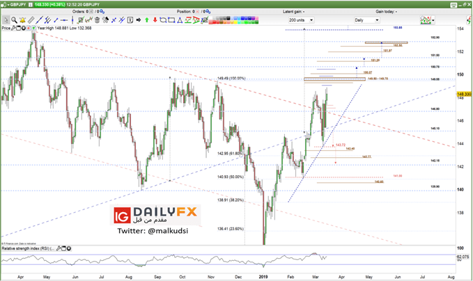Click the RSI panel square window icon
The image size is (473, 281).
[x=64, y=248]
